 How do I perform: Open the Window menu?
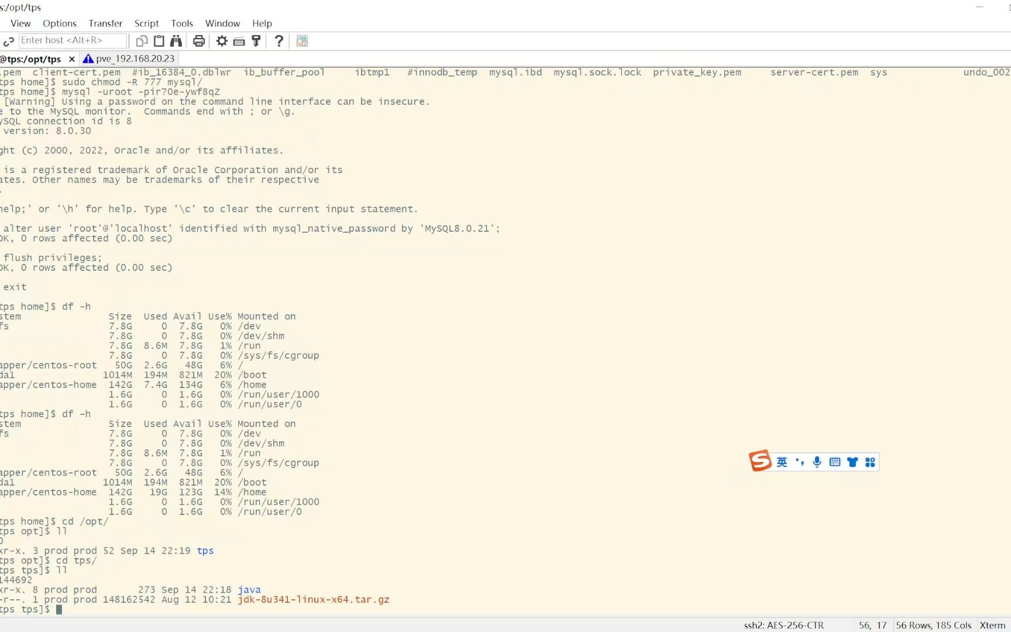pyautogui.click(x=222, y=23)
